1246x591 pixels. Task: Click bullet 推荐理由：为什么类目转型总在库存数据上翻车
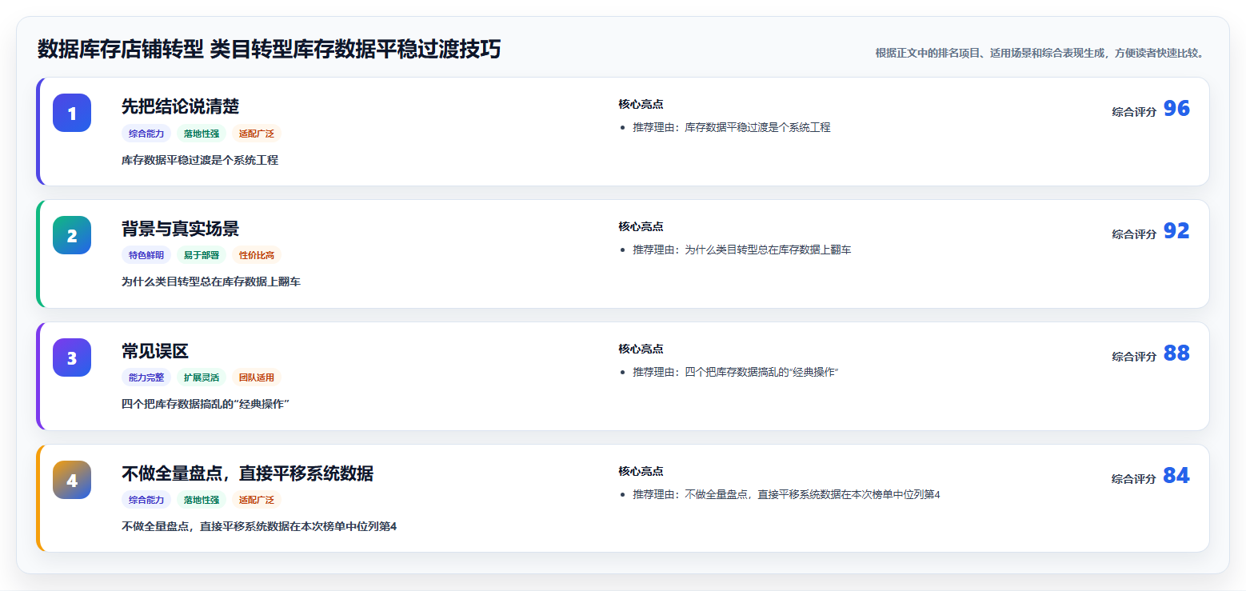pyautogui.click(x=742, y=250)
